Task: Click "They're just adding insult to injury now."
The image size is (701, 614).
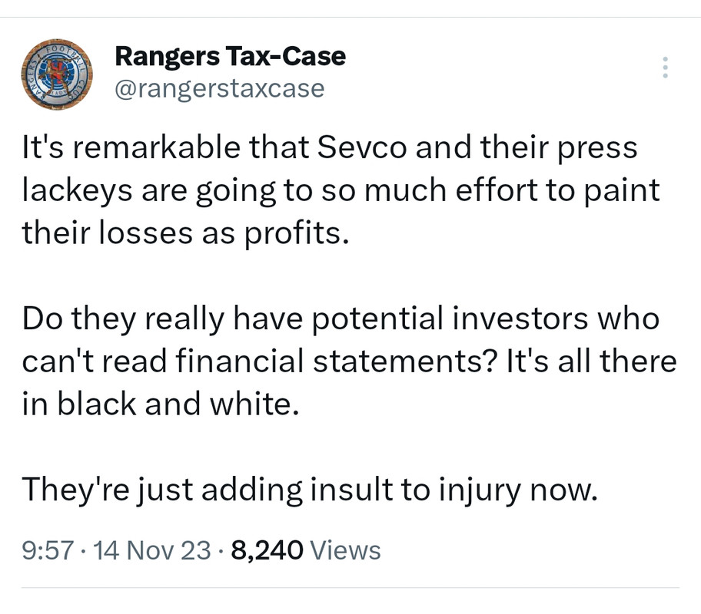Action: [309, 489]
